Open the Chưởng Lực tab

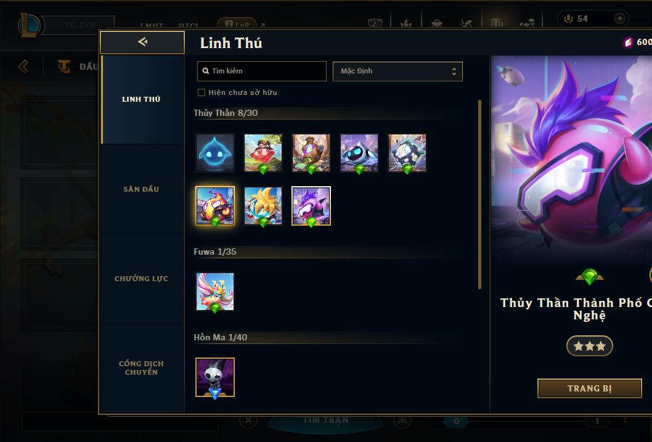[141, 279]
